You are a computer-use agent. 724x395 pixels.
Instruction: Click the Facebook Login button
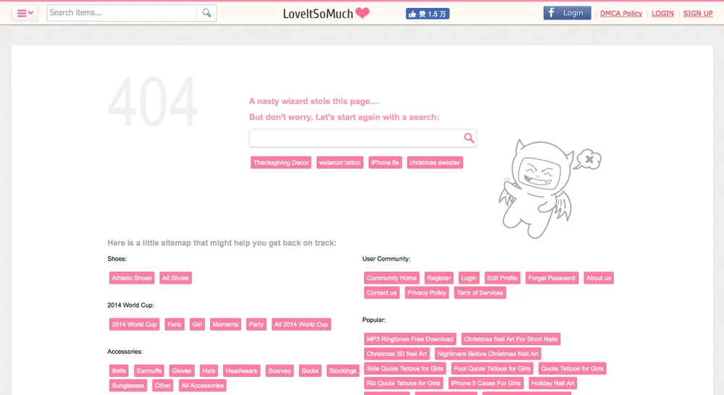pyautogui.click(x=567, y=13)
